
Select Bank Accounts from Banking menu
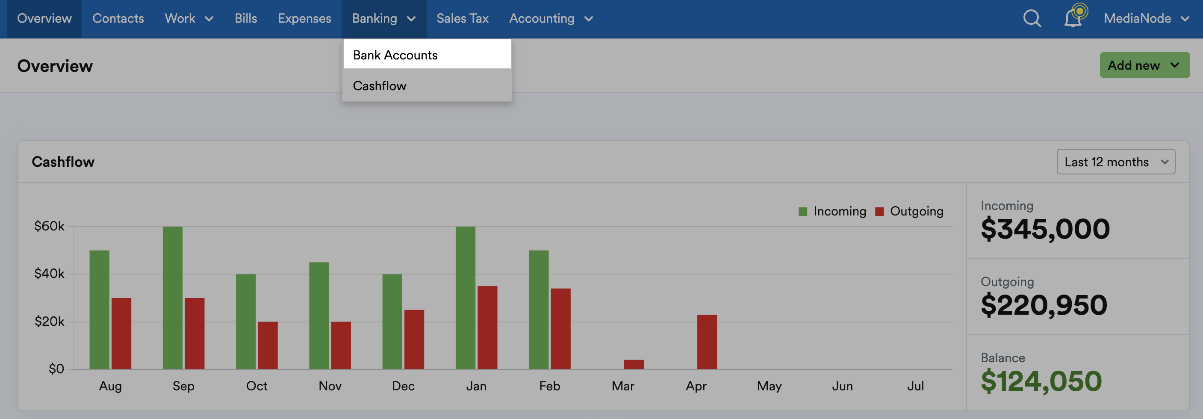427,55
